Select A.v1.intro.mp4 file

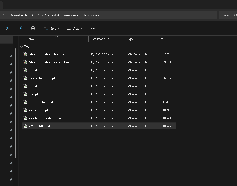99,110
